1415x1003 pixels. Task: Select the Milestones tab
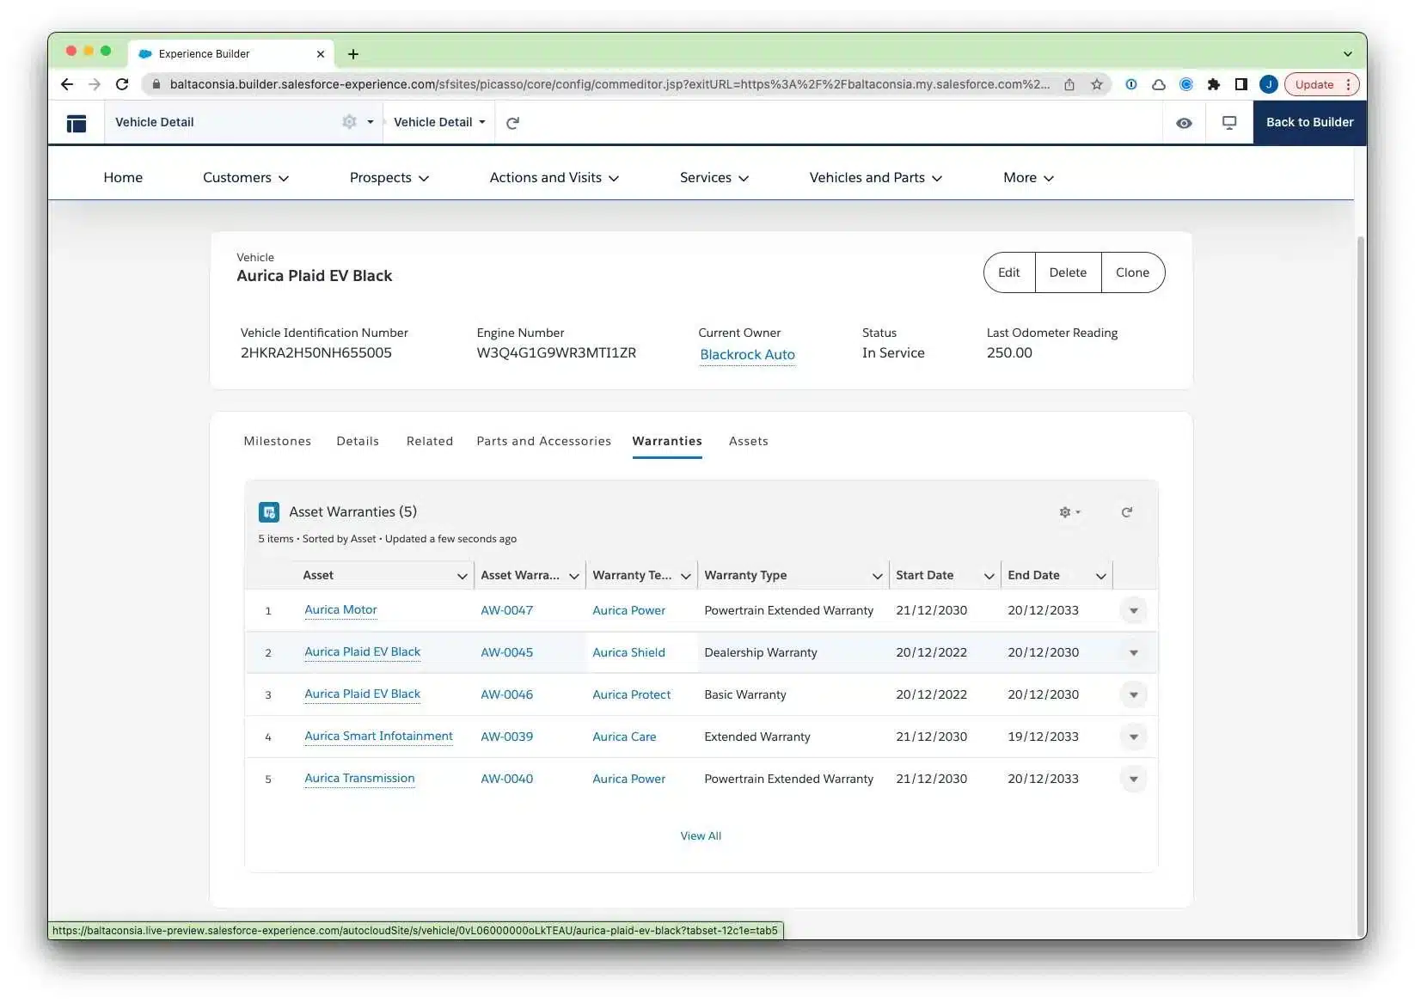coord(277,441)
